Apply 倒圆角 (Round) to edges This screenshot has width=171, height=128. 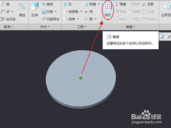tap(71, 11)
